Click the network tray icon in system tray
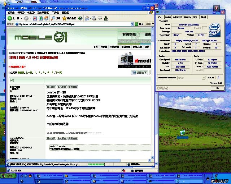 click(x=215, y=176)
